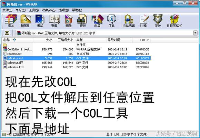Click the type cell "文本文档"

point(82,54)
